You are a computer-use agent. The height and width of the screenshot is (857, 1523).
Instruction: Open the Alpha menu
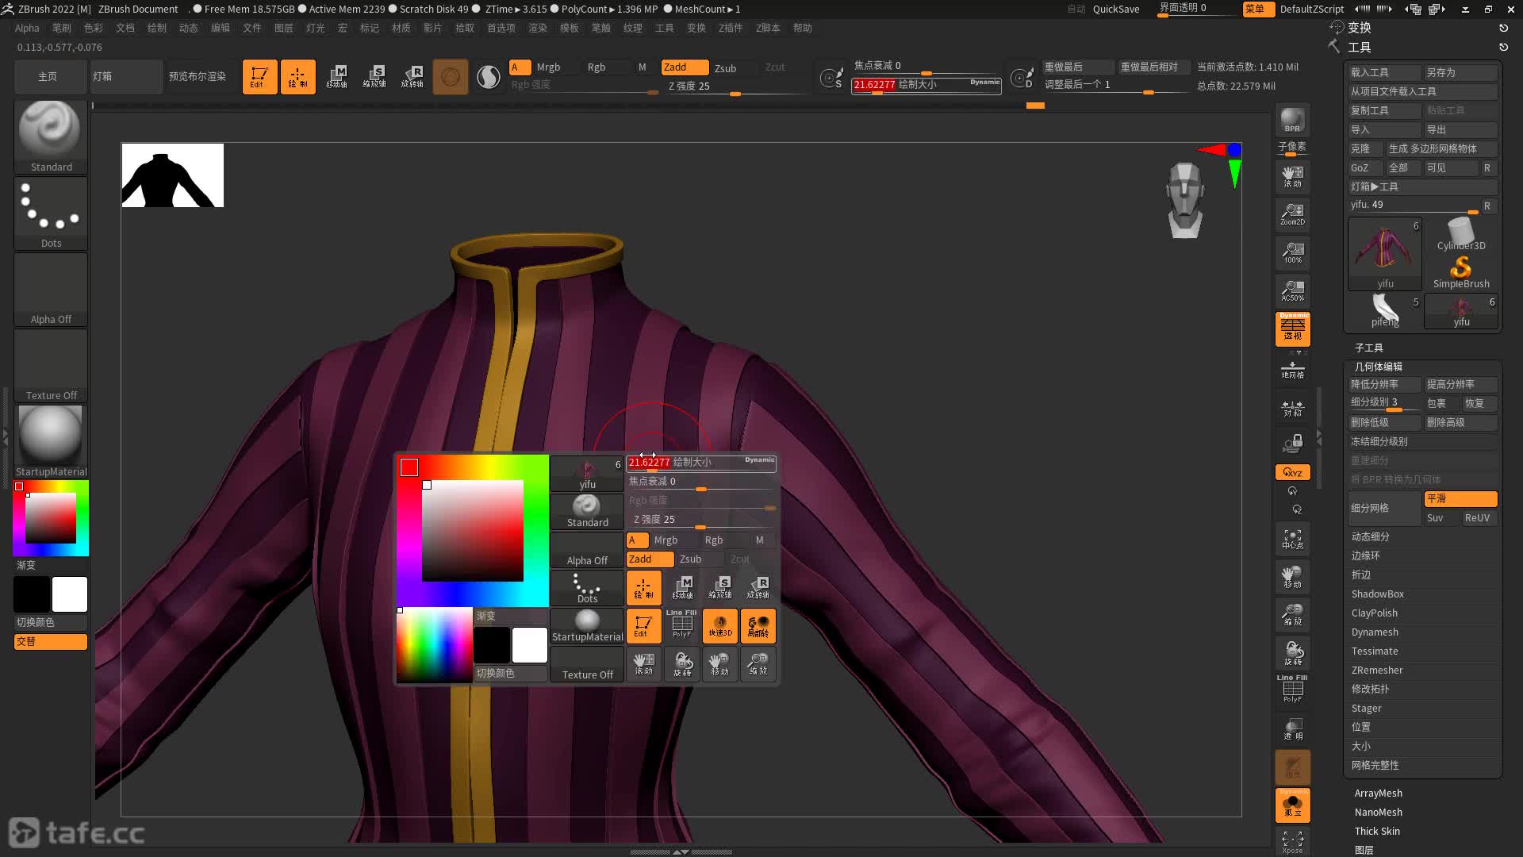tap(27, 28)
